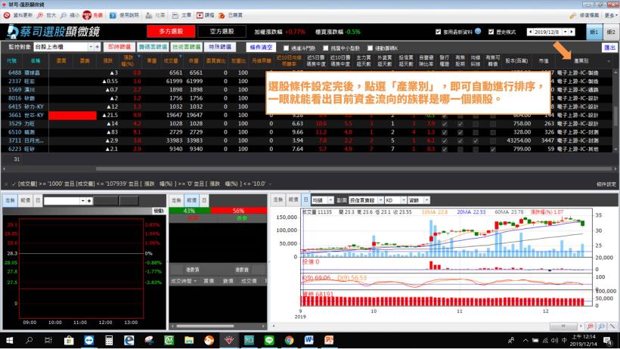The image size is (620, 349).
Task: Toggle 有無股期 checkbox in row 3711 日月光
Action: point(460,141)
